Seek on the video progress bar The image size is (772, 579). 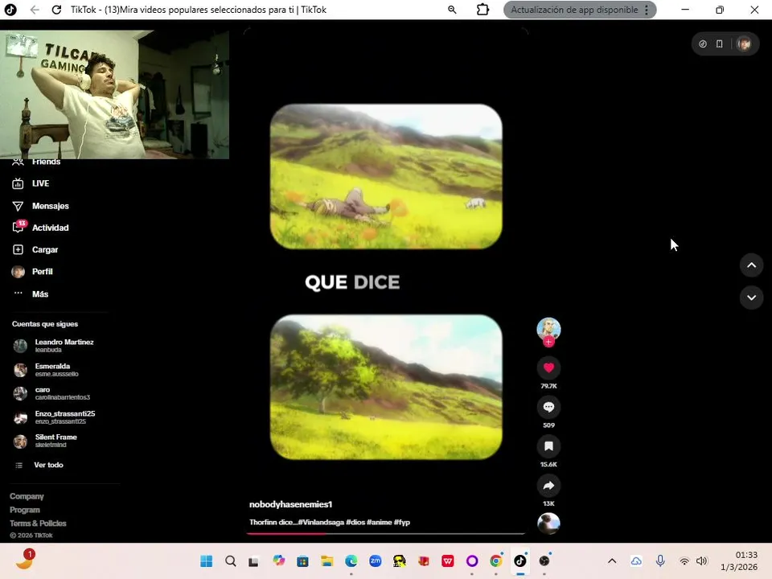386,533
